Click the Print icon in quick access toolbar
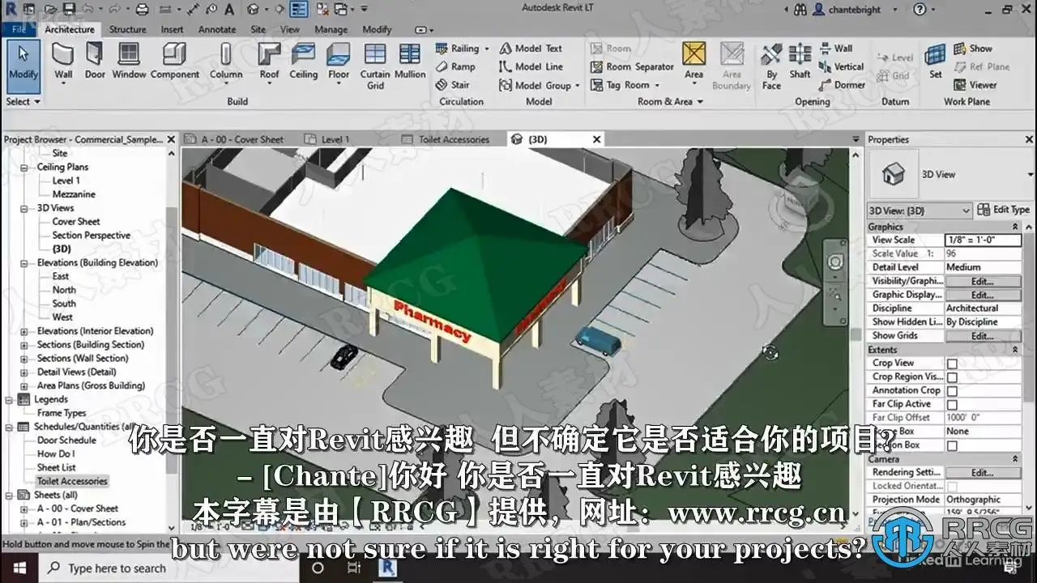This screenshot has height=583, width=1037. (143, 10)
